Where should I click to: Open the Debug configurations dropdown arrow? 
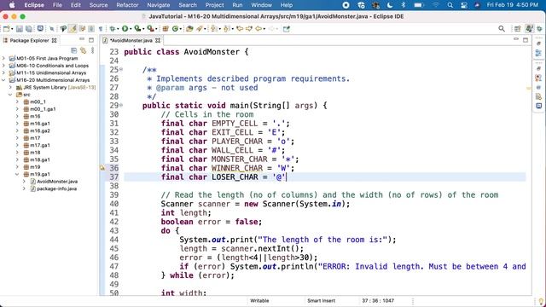click(x=118, y=29)
